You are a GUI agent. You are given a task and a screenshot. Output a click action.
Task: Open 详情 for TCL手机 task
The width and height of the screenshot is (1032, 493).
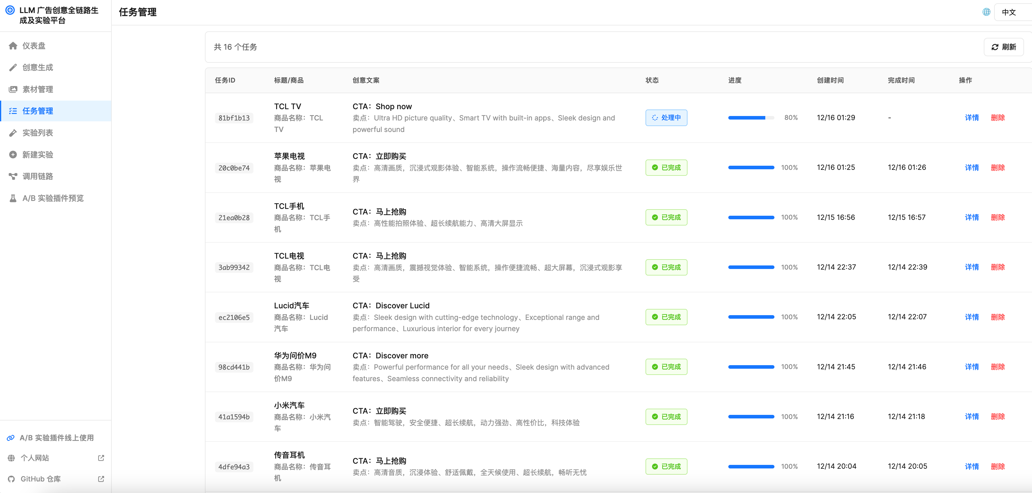pos(971,217)
